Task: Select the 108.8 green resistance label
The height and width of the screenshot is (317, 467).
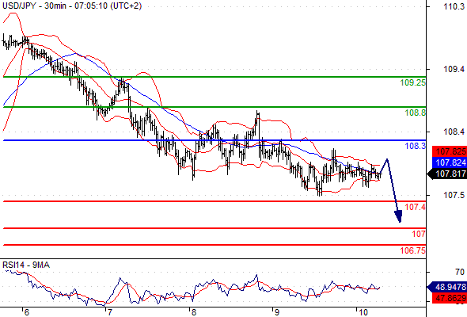Action: [x=416, y=113]
